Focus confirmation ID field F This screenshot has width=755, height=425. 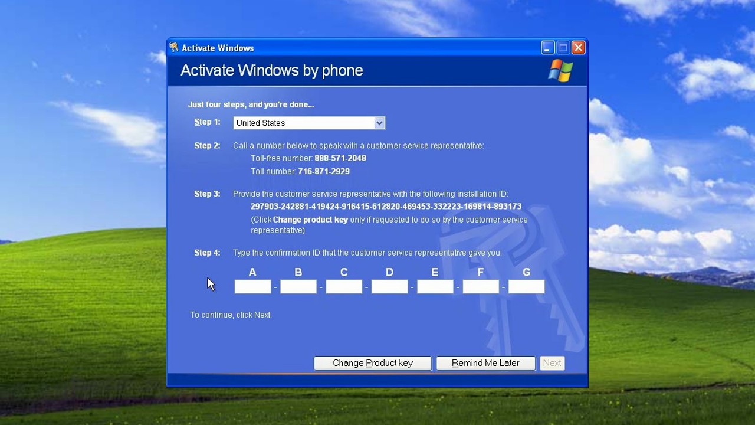481,286
